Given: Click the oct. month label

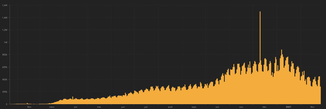Looking at the screenshot, I should 217,107.
